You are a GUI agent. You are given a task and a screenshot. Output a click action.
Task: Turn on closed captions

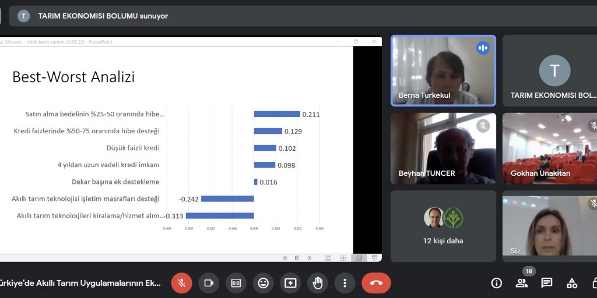pos(236,283)
